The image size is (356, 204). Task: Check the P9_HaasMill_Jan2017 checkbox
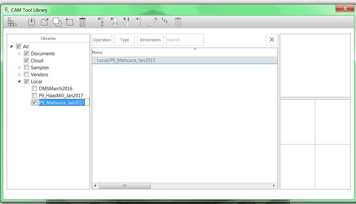click(34, 95)
